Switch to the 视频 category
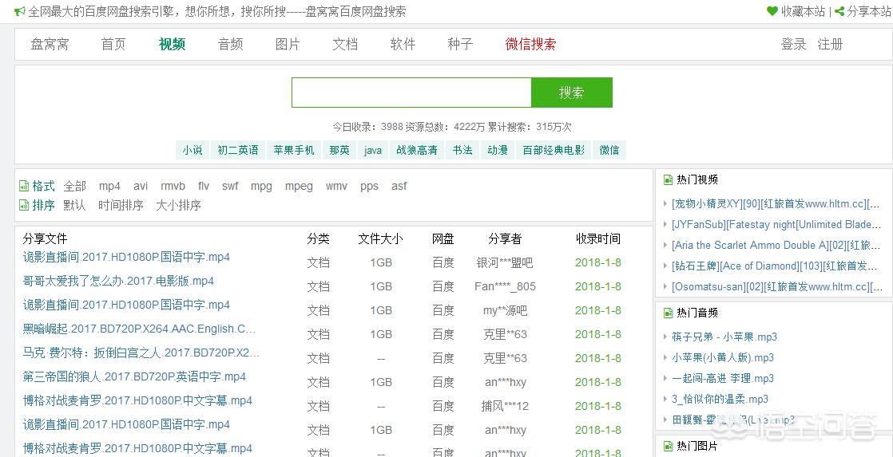Image resolution: width=893 pixels, height=457 pixels. (172, 45)
